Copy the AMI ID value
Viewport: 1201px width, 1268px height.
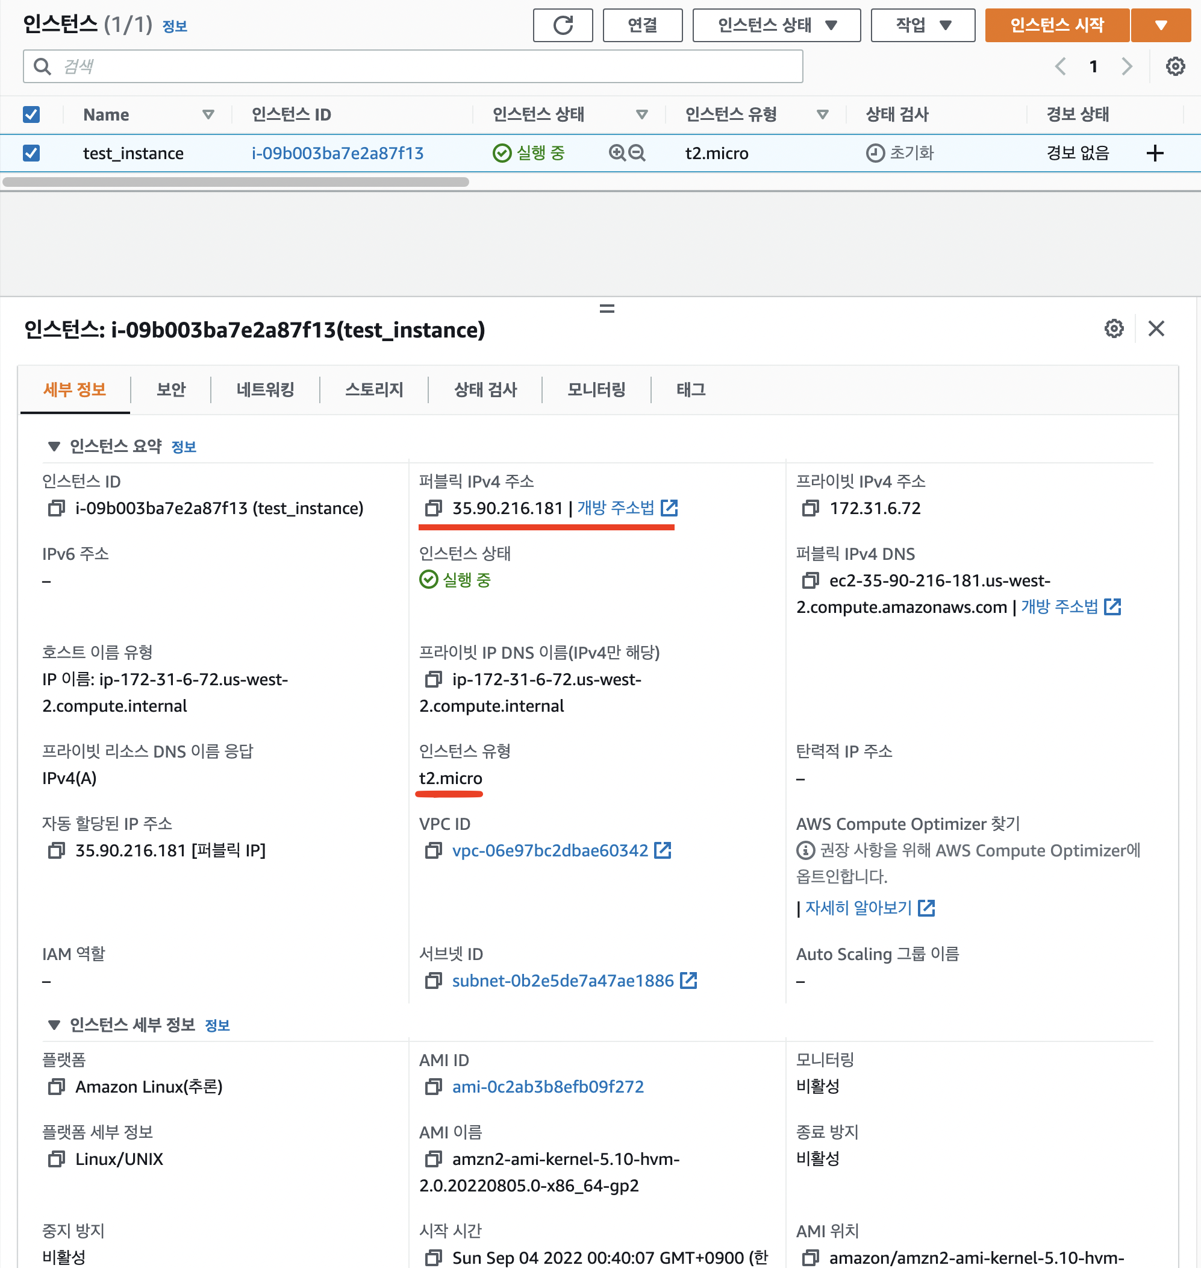(434, 1087)
